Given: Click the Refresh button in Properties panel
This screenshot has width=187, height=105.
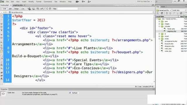Looking at the screenshot, I should pos(74,93).
